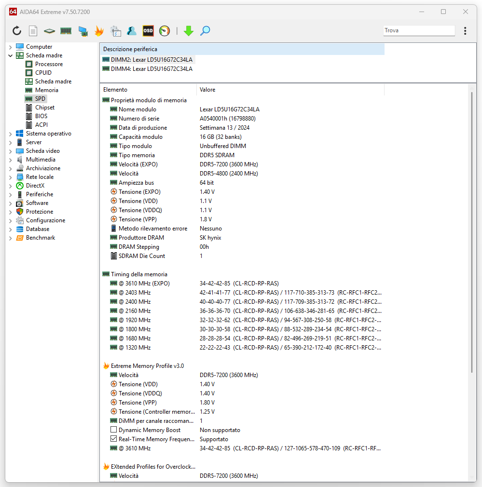This screenshot has height=487, width=482.
Task: Click the SDRAM Die Count row
Action: [242, 256]
